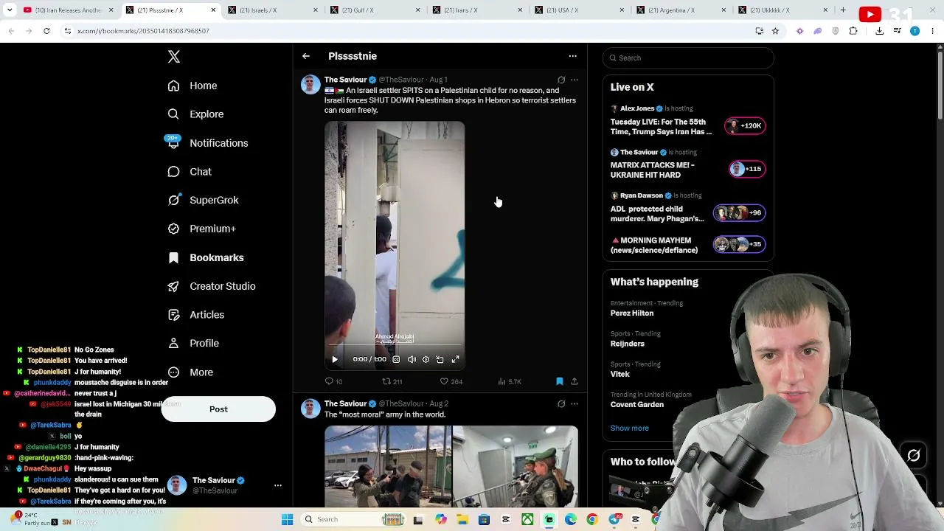This screenshot has width=944, height=531.
Task: Click Show more under What's happening
Action: pyautogui.click(x=630, y=428)
